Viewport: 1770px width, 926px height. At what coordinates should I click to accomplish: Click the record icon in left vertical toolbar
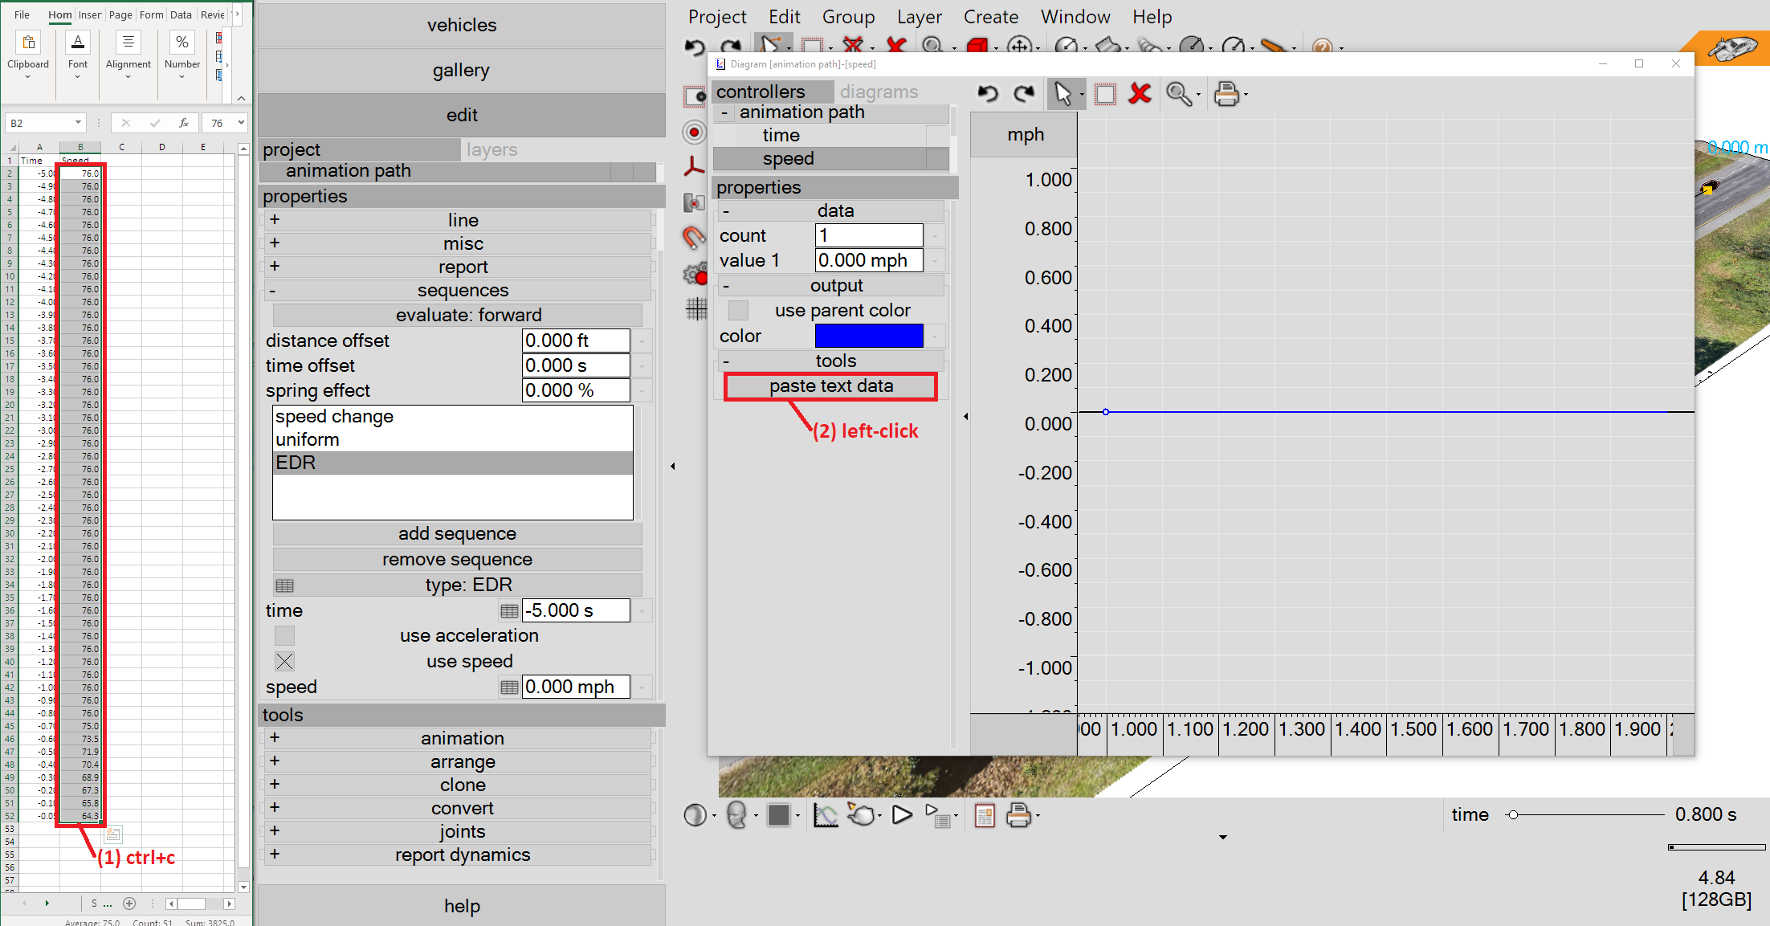point(694,132)
